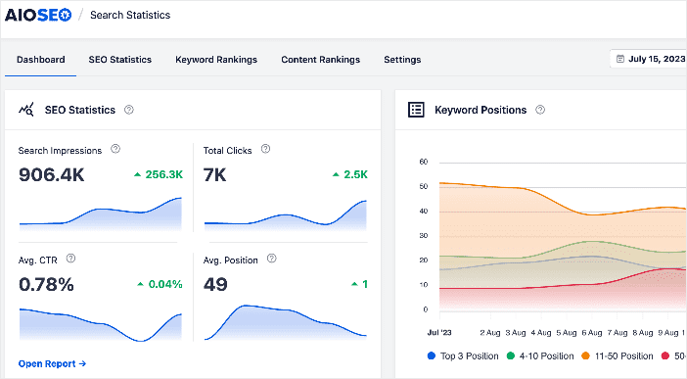Click the 7K total clicks value
The image size is (687, 379).
[x=214, y=174]
